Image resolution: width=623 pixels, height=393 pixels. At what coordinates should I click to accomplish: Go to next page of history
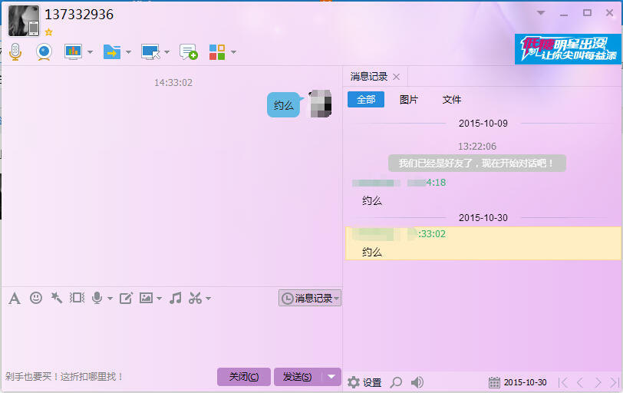pyautogui.click(x=598, y=382)
